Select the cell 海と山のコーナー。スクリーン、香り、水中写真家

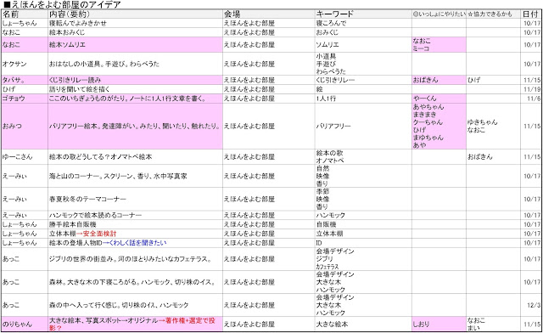135,176
